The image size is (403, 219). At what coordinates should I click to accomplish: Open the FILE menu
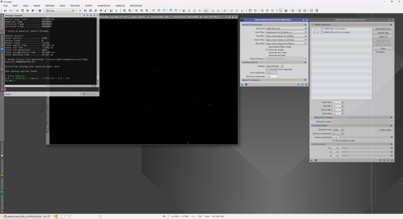(6, 6)
